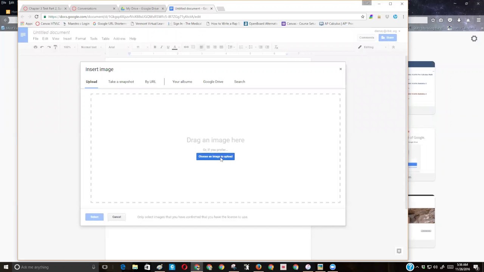Set left text alignment

pyautogui.click(x=202, y=47)
